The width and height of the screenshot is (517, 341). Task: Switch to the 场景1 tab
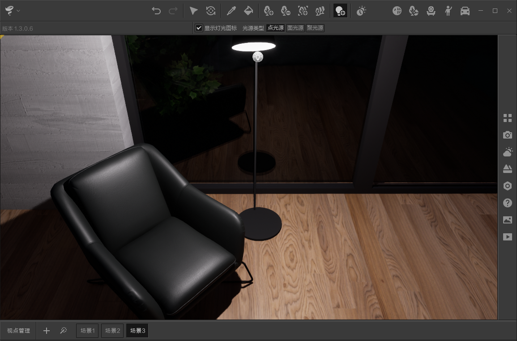(87, 330)
